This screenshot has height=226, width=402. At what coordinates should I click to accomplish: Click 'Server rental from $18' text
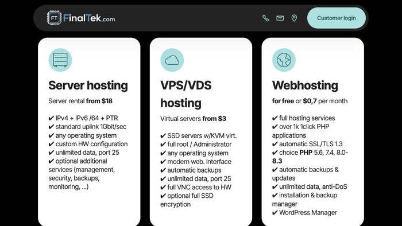pos(80,101)
